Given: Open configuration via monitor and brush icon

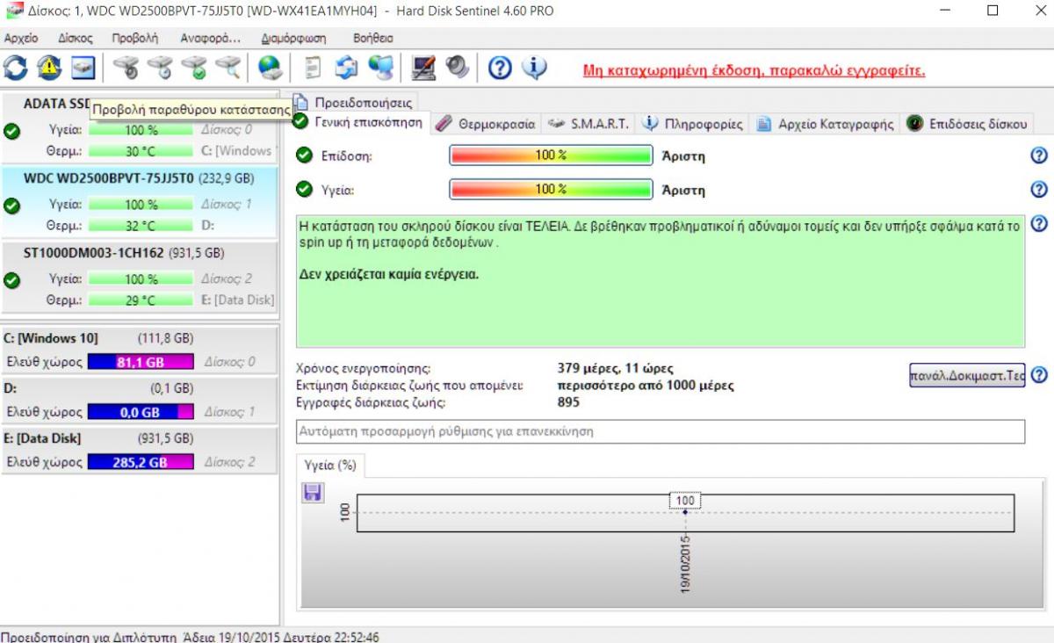Looking at the screenshot, I should [424, 67].
